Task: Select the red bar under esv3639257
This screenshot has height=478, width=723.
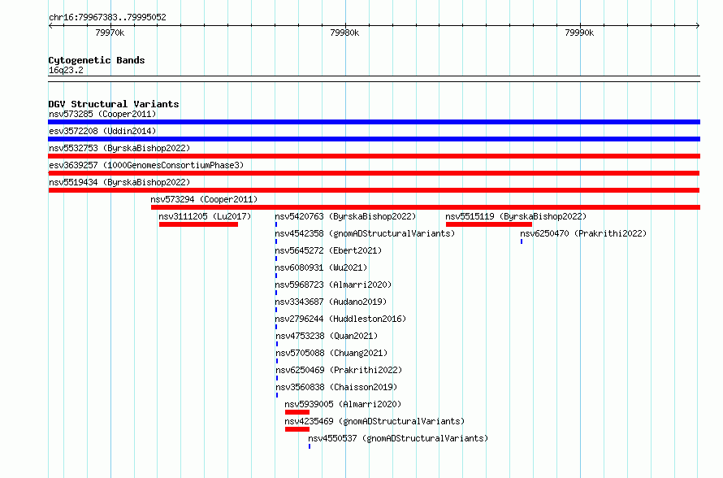Action: pyautogui.click(x=374, y=173)
